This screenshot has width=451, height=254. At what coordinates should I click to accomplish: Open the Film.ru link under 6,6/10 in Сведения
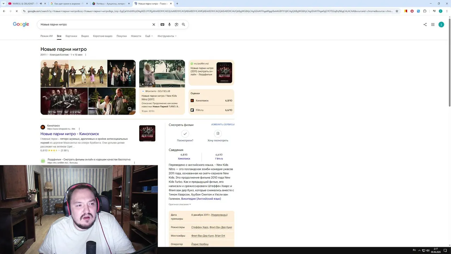click(x=219, y=159)
